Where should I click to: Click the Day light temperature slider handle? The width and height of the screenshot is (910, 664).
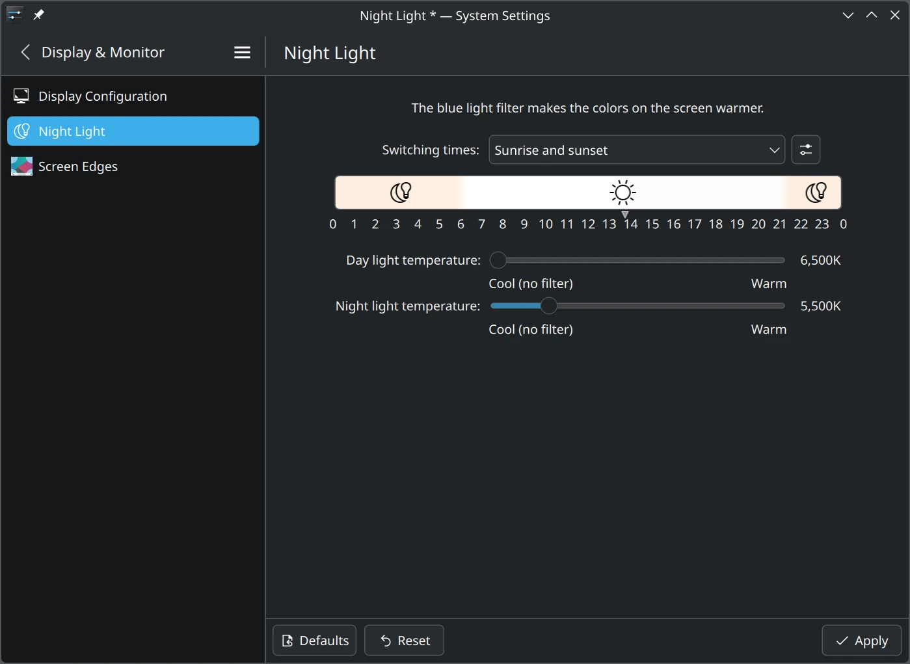(x=498, y=260)
